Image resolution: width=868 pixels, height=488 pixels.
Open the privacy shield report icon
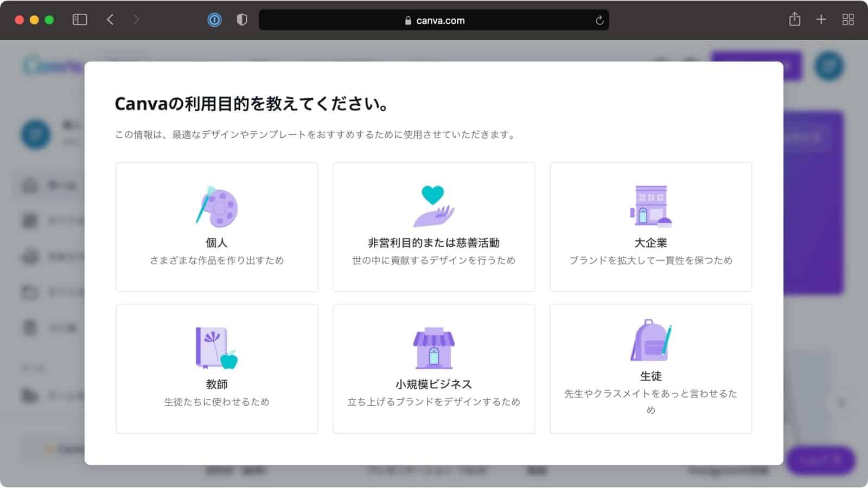coord(242,20)
